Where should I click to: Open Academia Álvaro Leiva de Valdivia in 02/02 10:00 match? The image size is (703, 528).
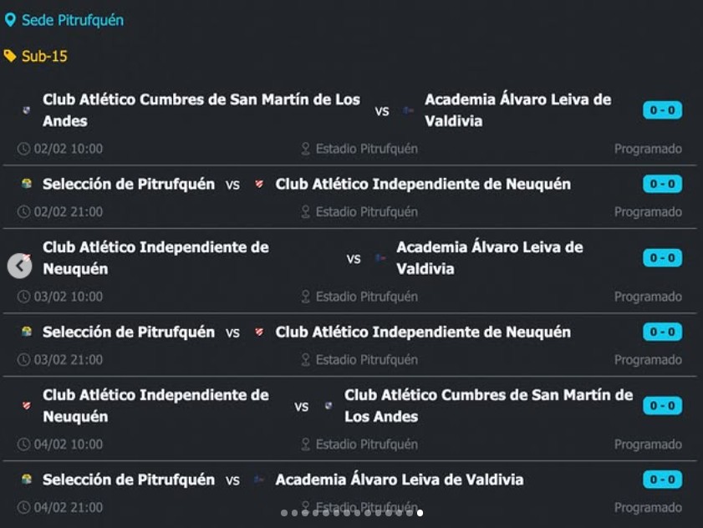point(517,110)
